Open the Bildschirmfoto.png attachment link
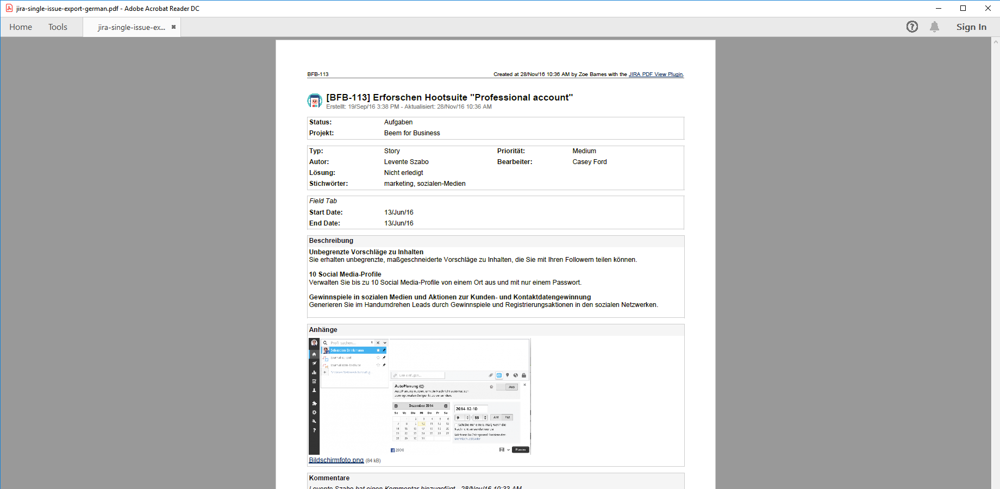The image size is (1000, 489). tap(336, 460)
